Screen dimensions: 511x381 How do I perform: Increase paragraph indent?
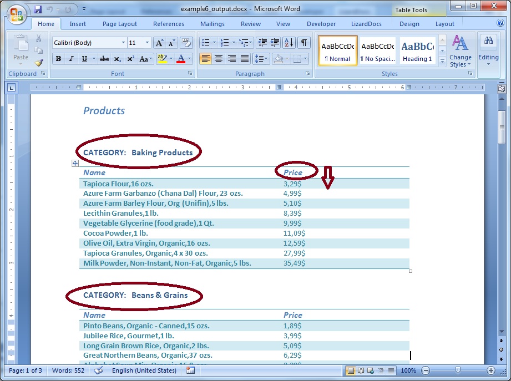[x=275, y=43]
